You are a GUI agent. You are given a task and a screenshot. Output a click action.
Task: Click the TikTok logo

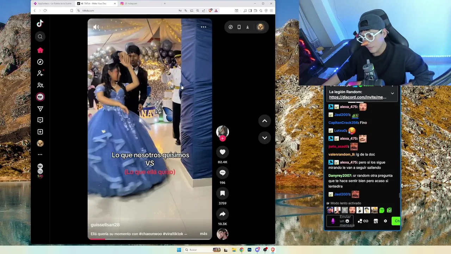tap(40, 24)
